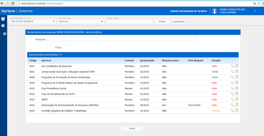Expand the employee name account menu arrow
The width and height of the screenshot is (264, 136).
pyautogui.click(x=255, y=11)
